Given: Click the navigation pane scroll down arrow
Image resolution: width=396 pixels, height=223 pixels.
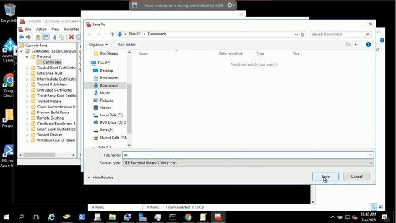Looking at the screenshot, I should (x=129, y=146).
